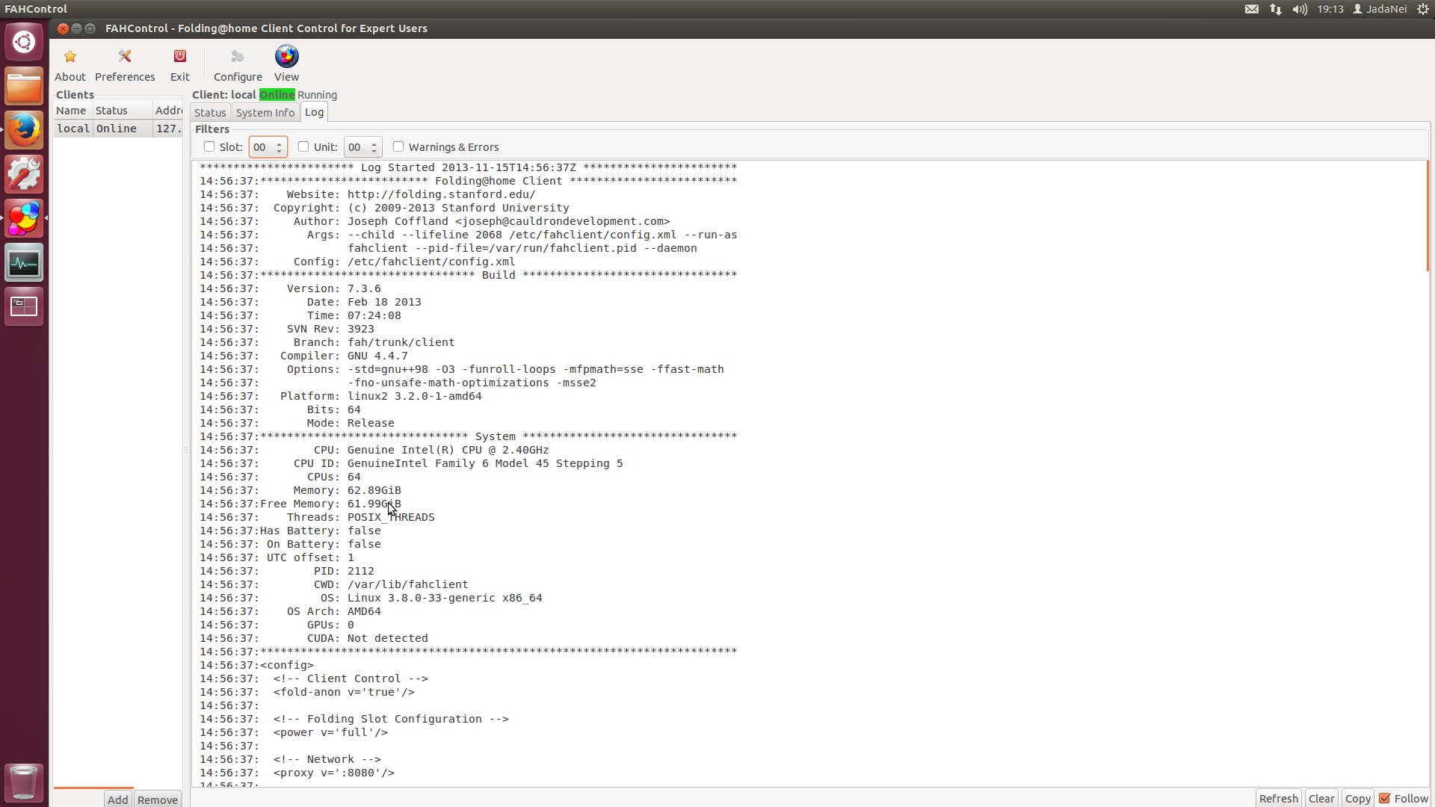The height and width of the screenshot is (807, 1435).
Task: Select the Log tab
Action: point(314,112)
